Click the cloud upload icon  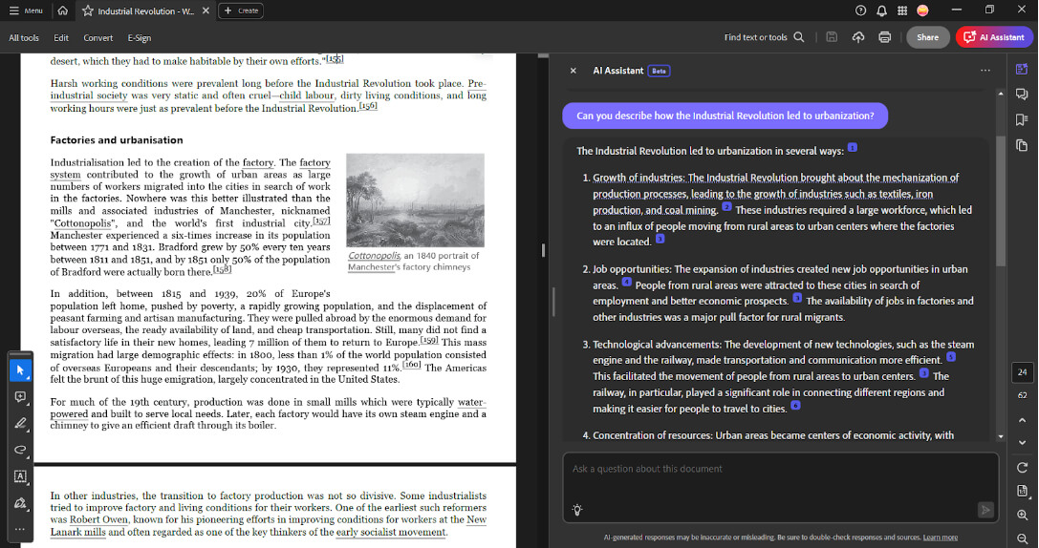858,37
